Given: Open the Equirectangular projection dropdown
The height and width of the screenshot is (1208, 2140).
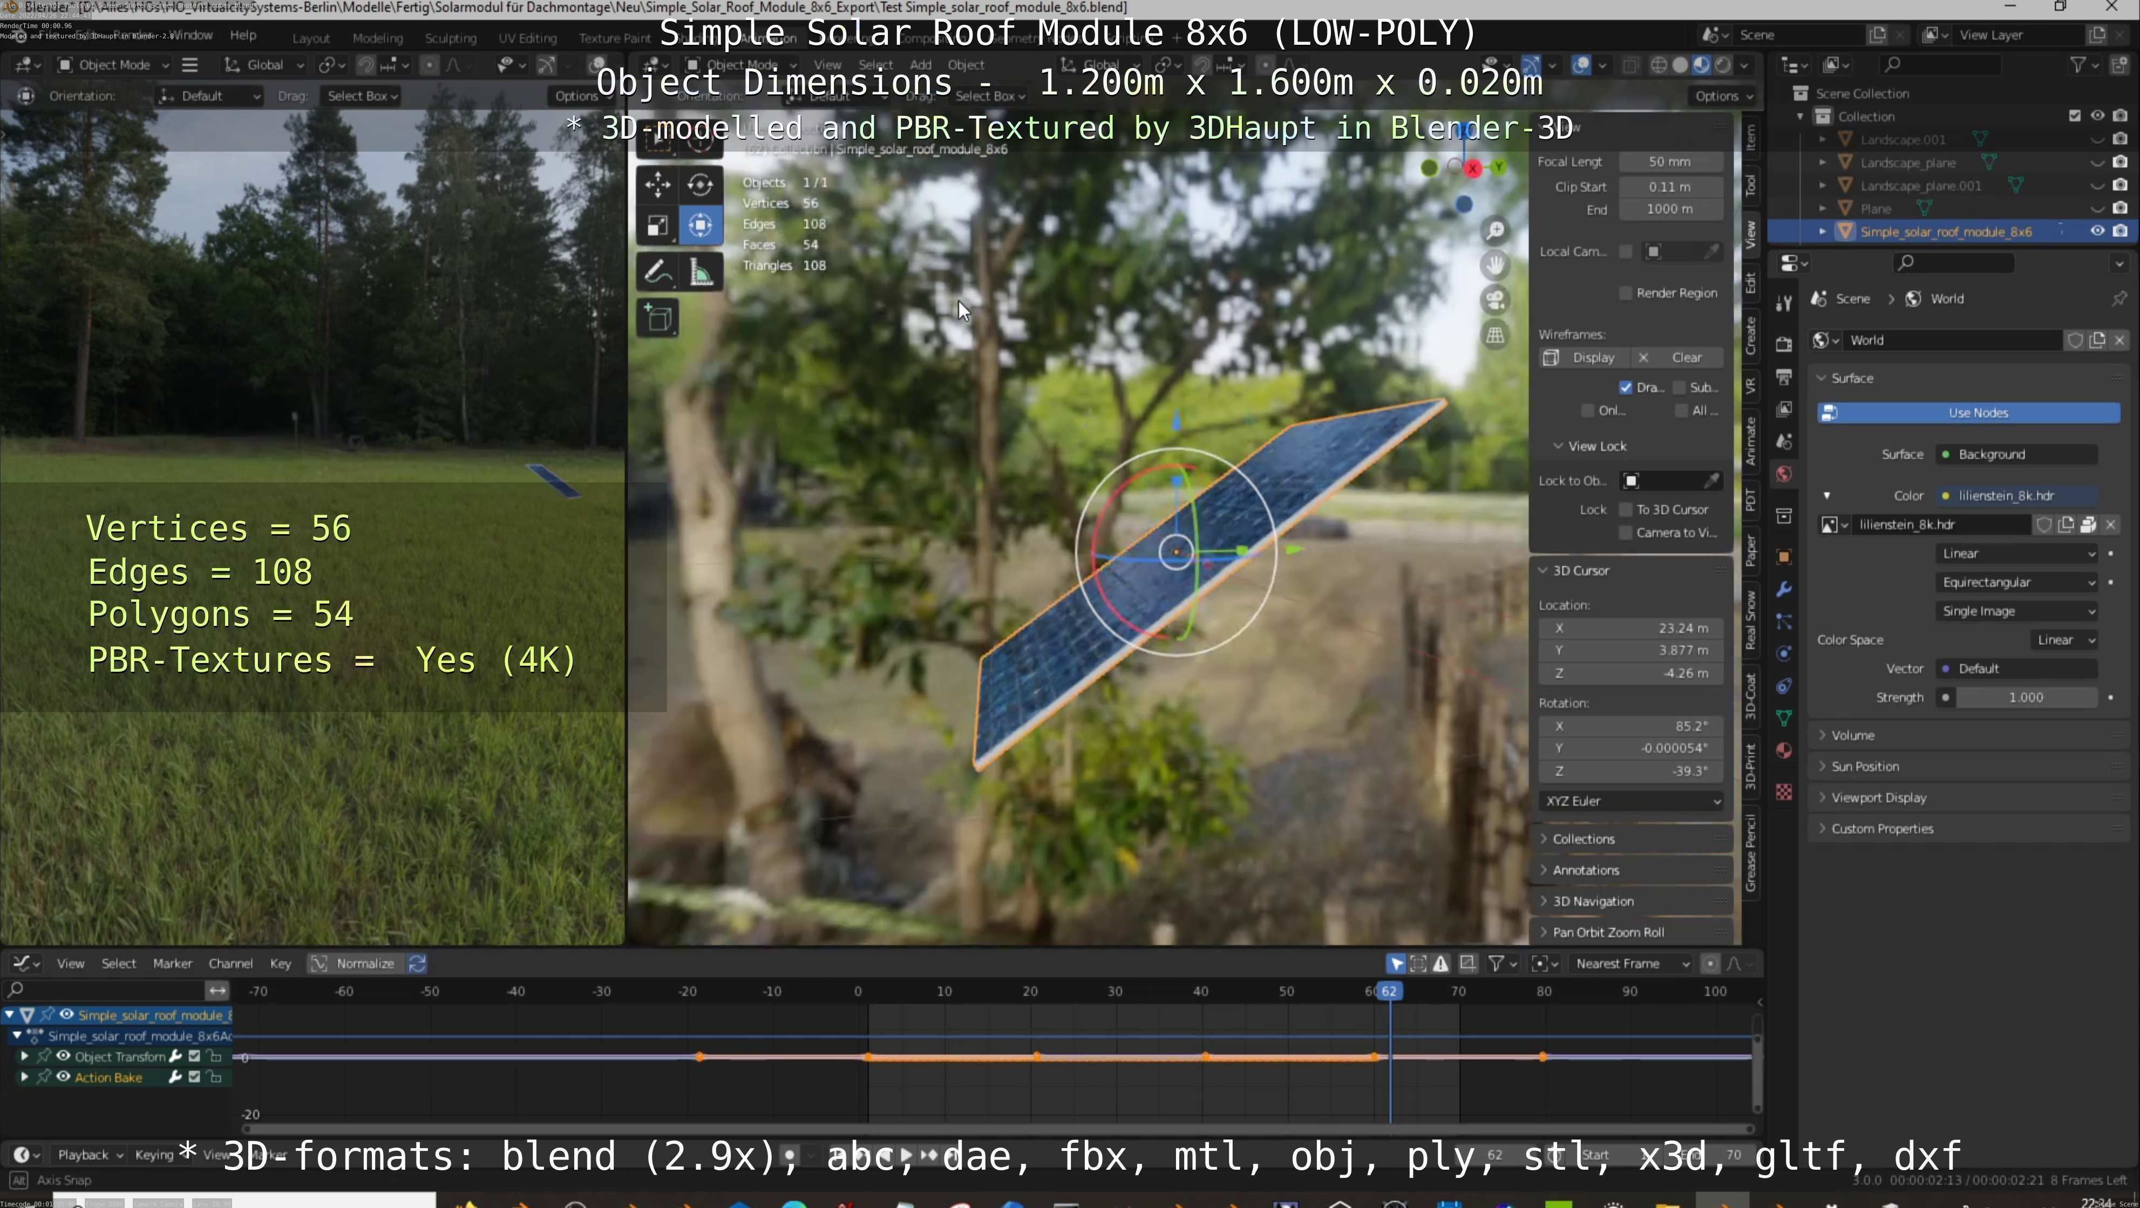Looking at the screenshot, I should 2016,583.
